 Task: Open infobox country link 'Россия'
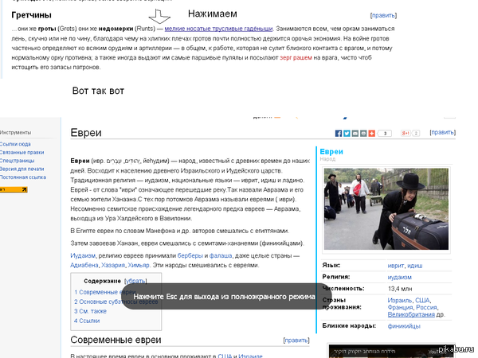[x=426, y=307]
